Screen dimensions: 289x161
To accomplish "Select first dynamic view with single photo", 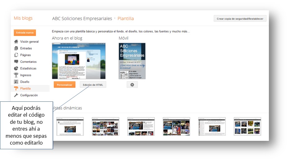I will 70,127.
